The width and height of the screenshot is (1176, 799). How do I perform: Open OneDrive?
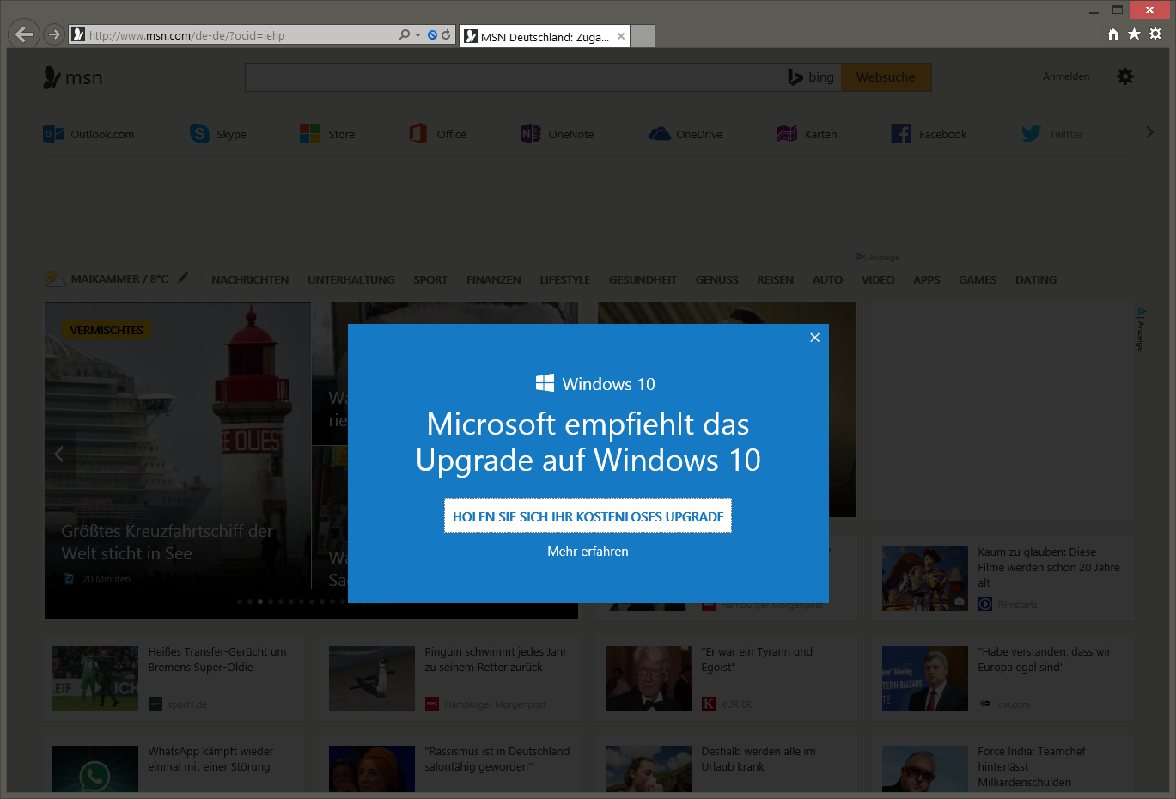pyautogui.click(x=685, y=133)
